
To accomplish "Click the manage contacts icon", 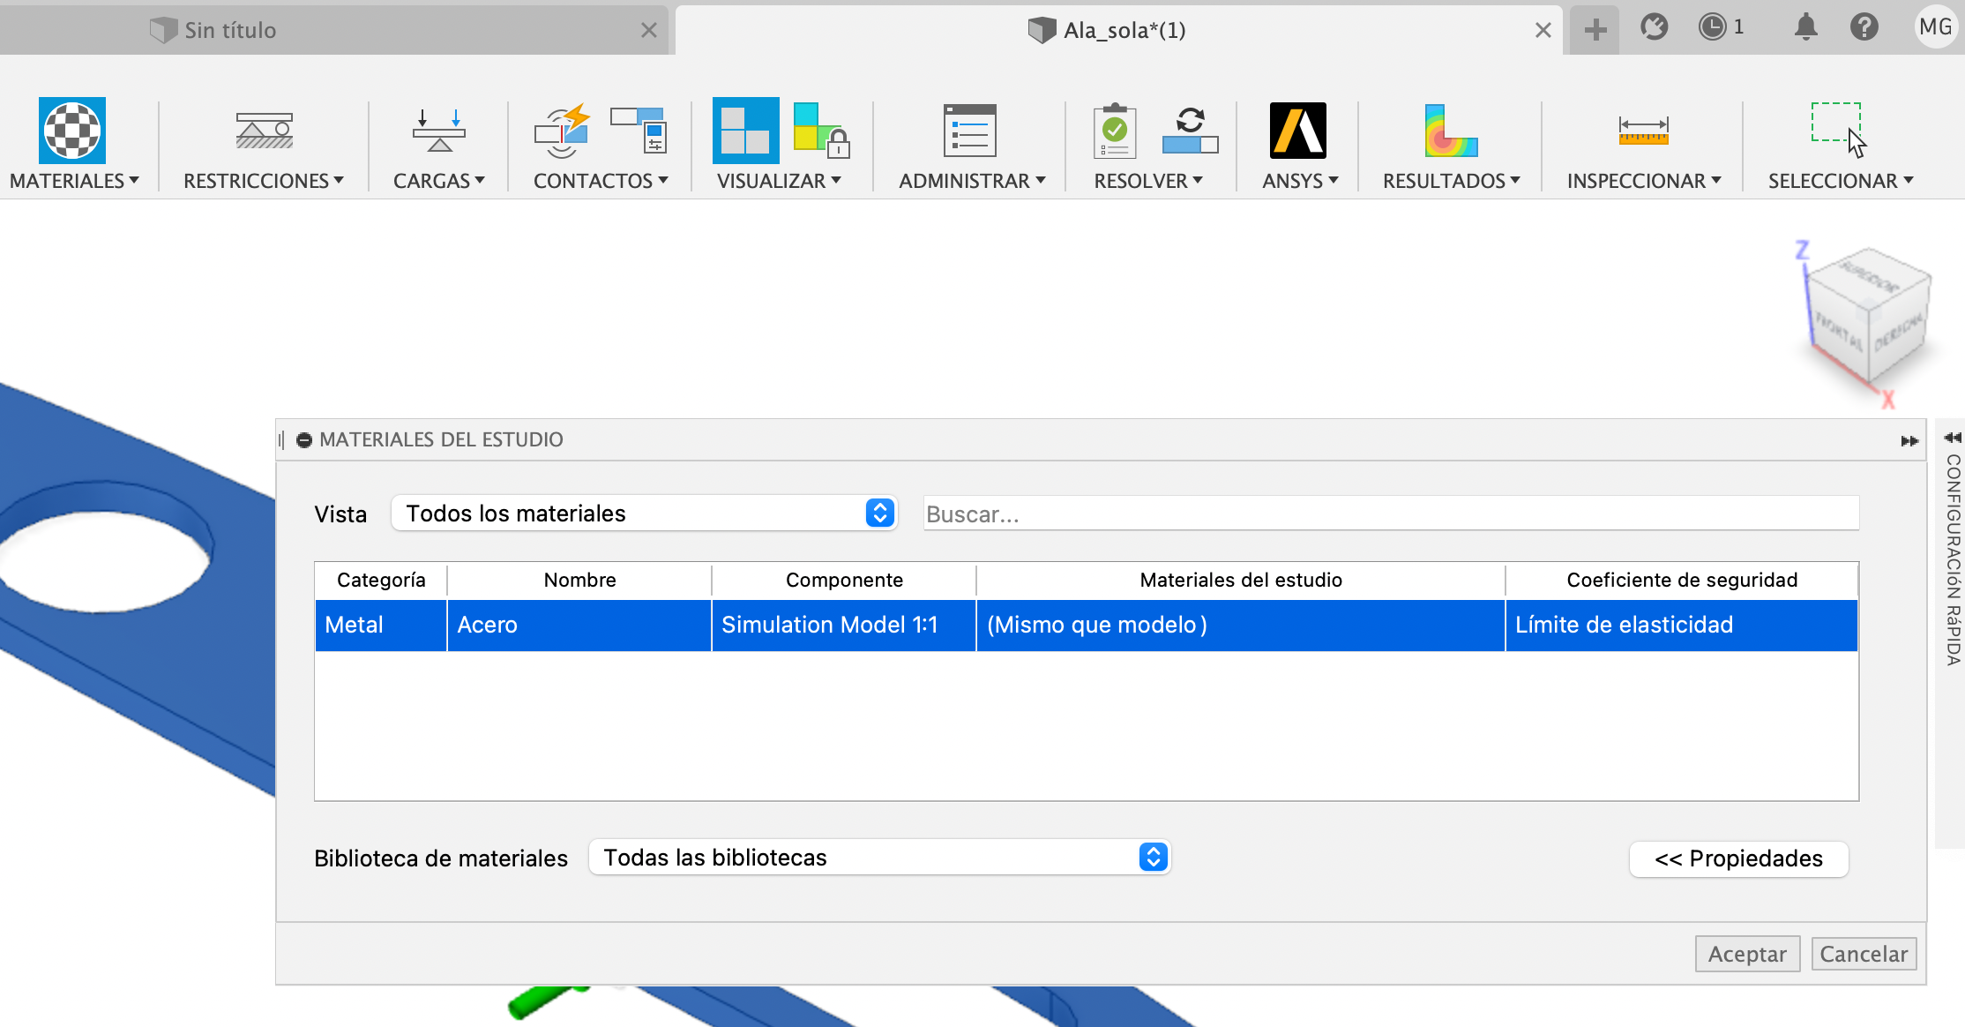I will (639, 131).
